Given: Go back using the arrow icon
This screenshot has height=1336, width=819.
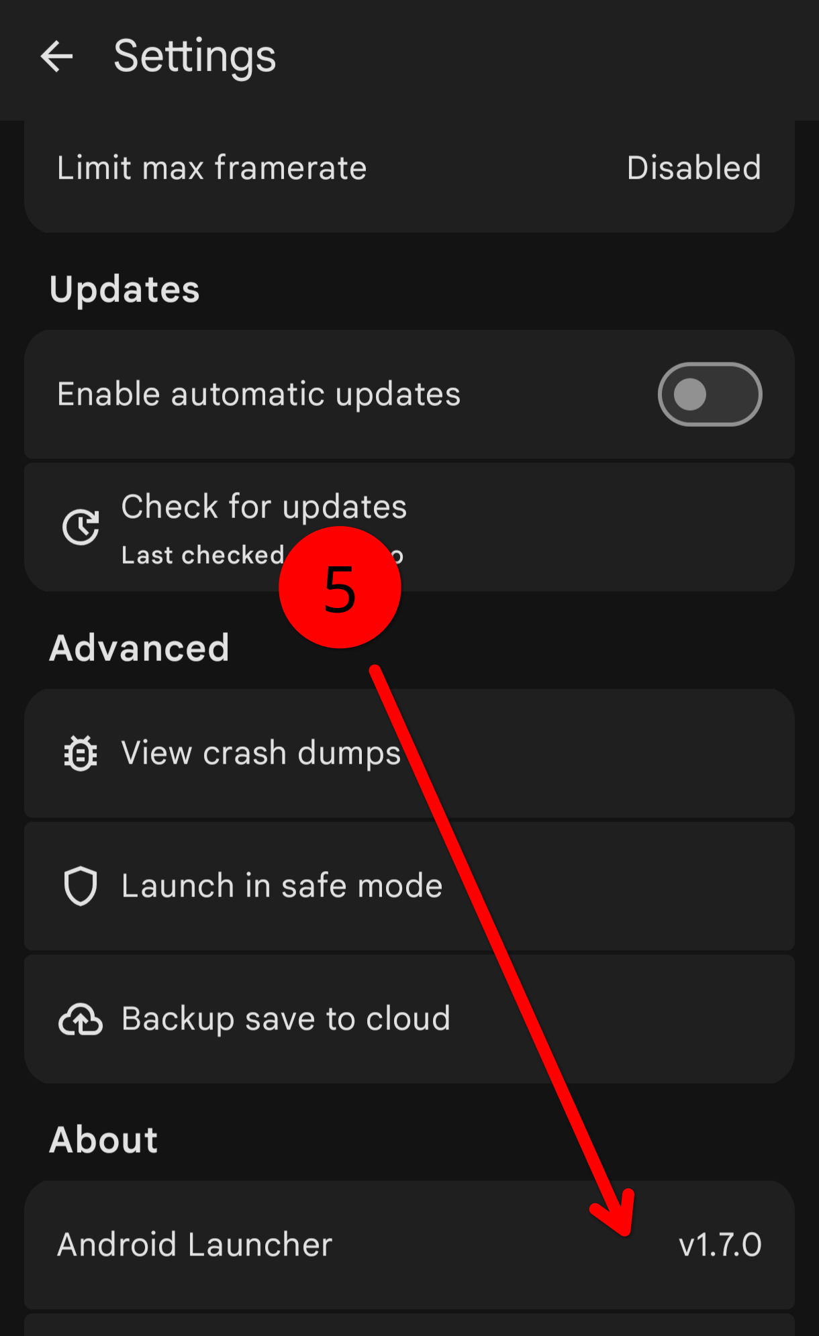Looking at the screenshot, I should (x=56, y=56).
